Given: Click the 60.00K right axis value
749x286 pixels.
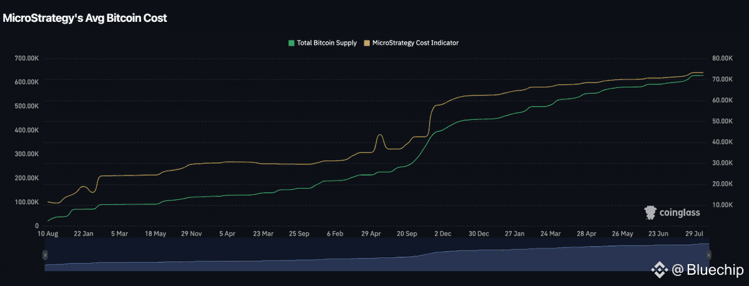Looking at the screenshot, I should (722, 101).
